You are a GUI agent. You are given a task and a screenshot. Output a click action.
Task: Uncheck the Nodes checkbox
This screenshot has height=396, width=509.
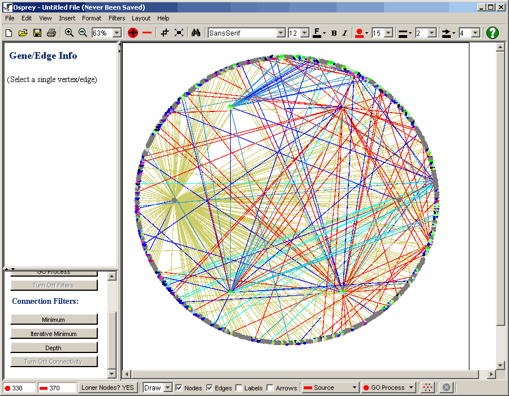179,388
